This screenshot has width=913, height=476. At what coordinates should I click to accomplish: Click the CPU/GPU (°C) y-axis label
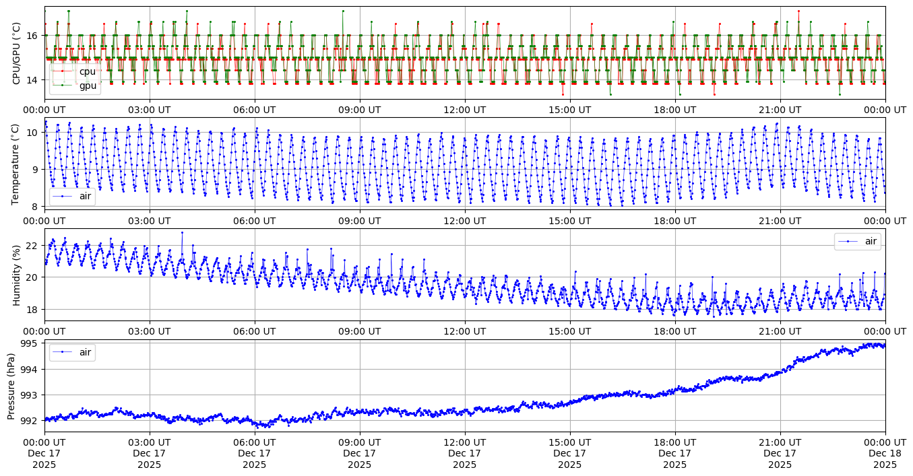pos(18,53)
